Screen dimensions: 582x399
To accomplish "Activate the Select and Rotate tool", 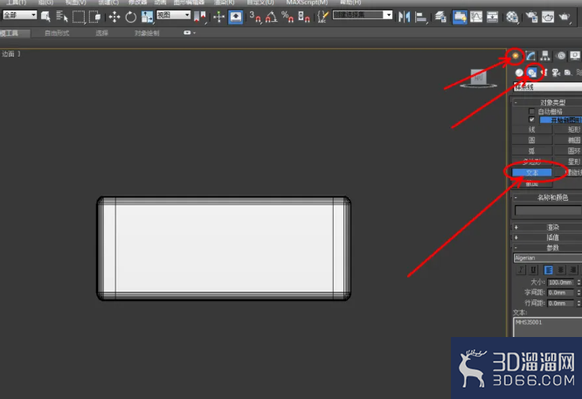I will [x=131, y=17].
